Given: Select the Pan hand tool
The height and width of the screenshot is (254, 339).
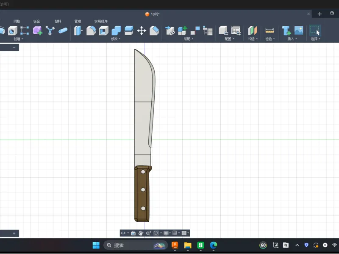Looking at the screenshot, I should pos(141,233).
